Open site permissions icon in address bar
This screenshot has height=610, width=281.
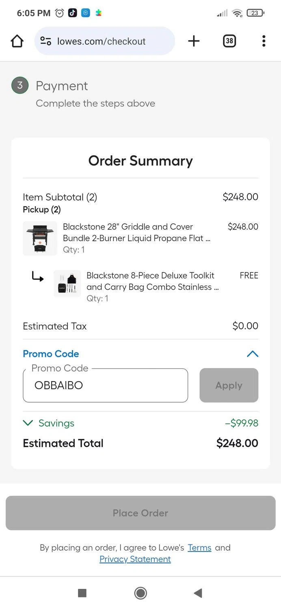[45, 41]
